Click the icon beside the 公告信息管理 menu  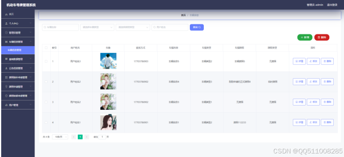pos(6,68)
